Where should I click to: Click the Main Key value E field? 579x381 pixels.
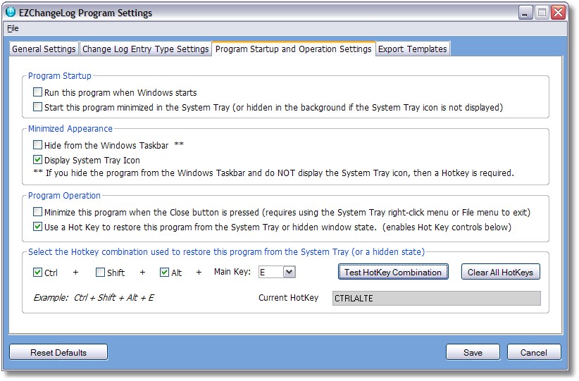tap(271, 272)
